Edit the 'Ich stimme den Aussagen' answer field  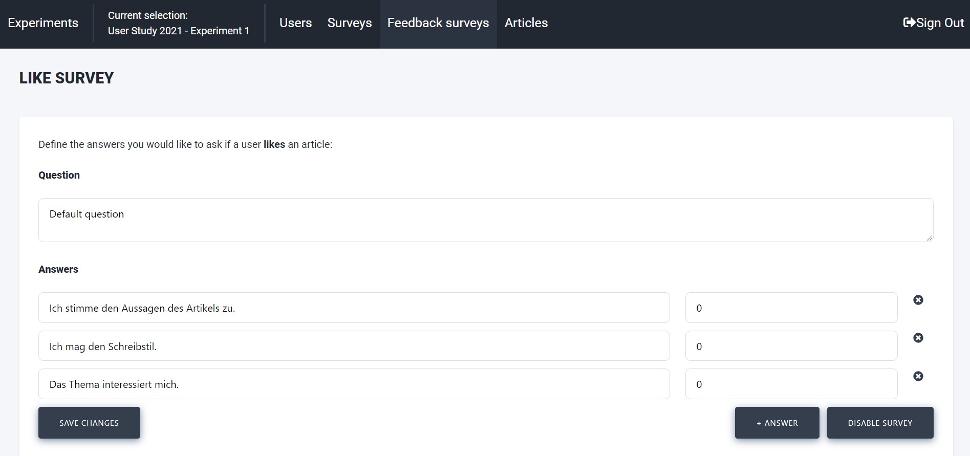(x=354, y=308)
